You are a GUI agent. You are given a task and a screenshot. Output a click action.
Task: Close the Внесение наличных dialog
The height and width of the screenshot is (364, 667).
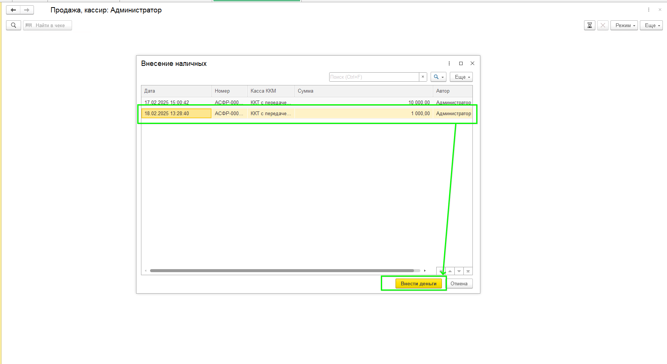coord(472,63)
